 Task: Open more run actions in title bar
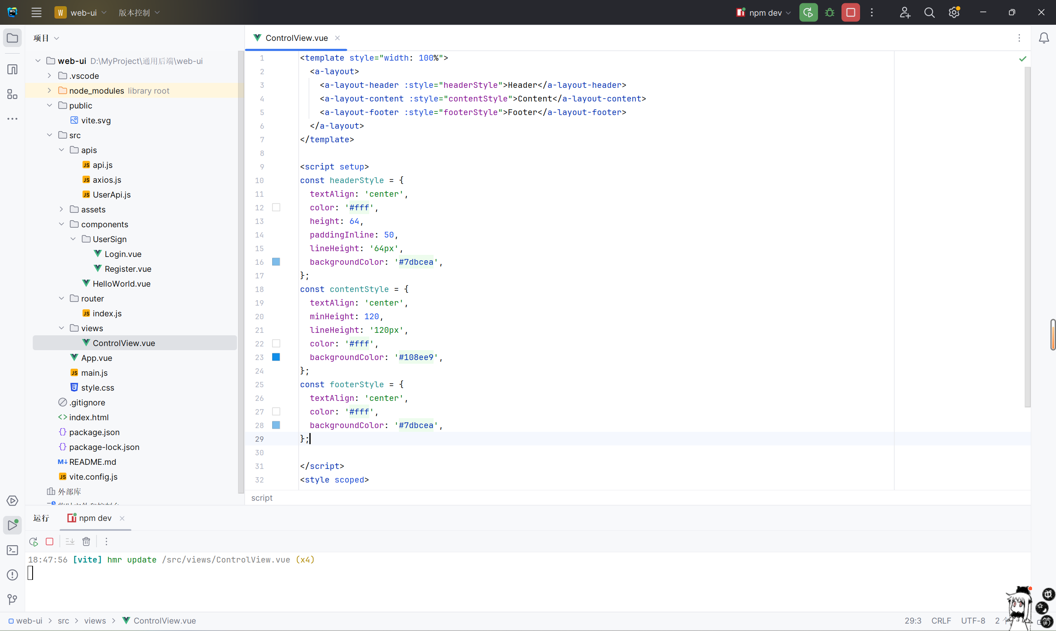[x=872, y=12]
